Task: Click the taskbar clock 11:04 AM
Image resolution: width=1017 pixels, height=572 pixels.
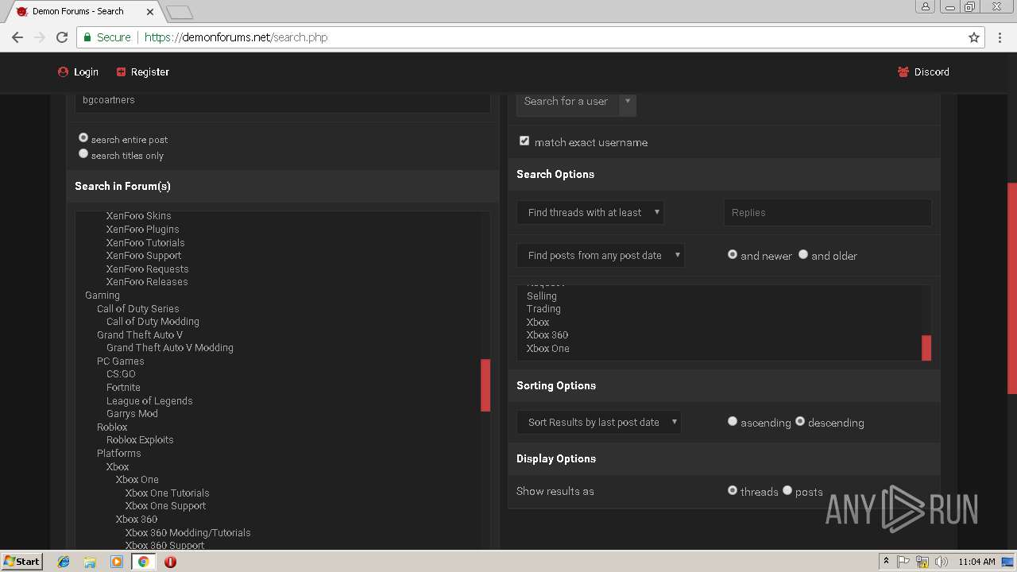Action: (x=976, y=562)
